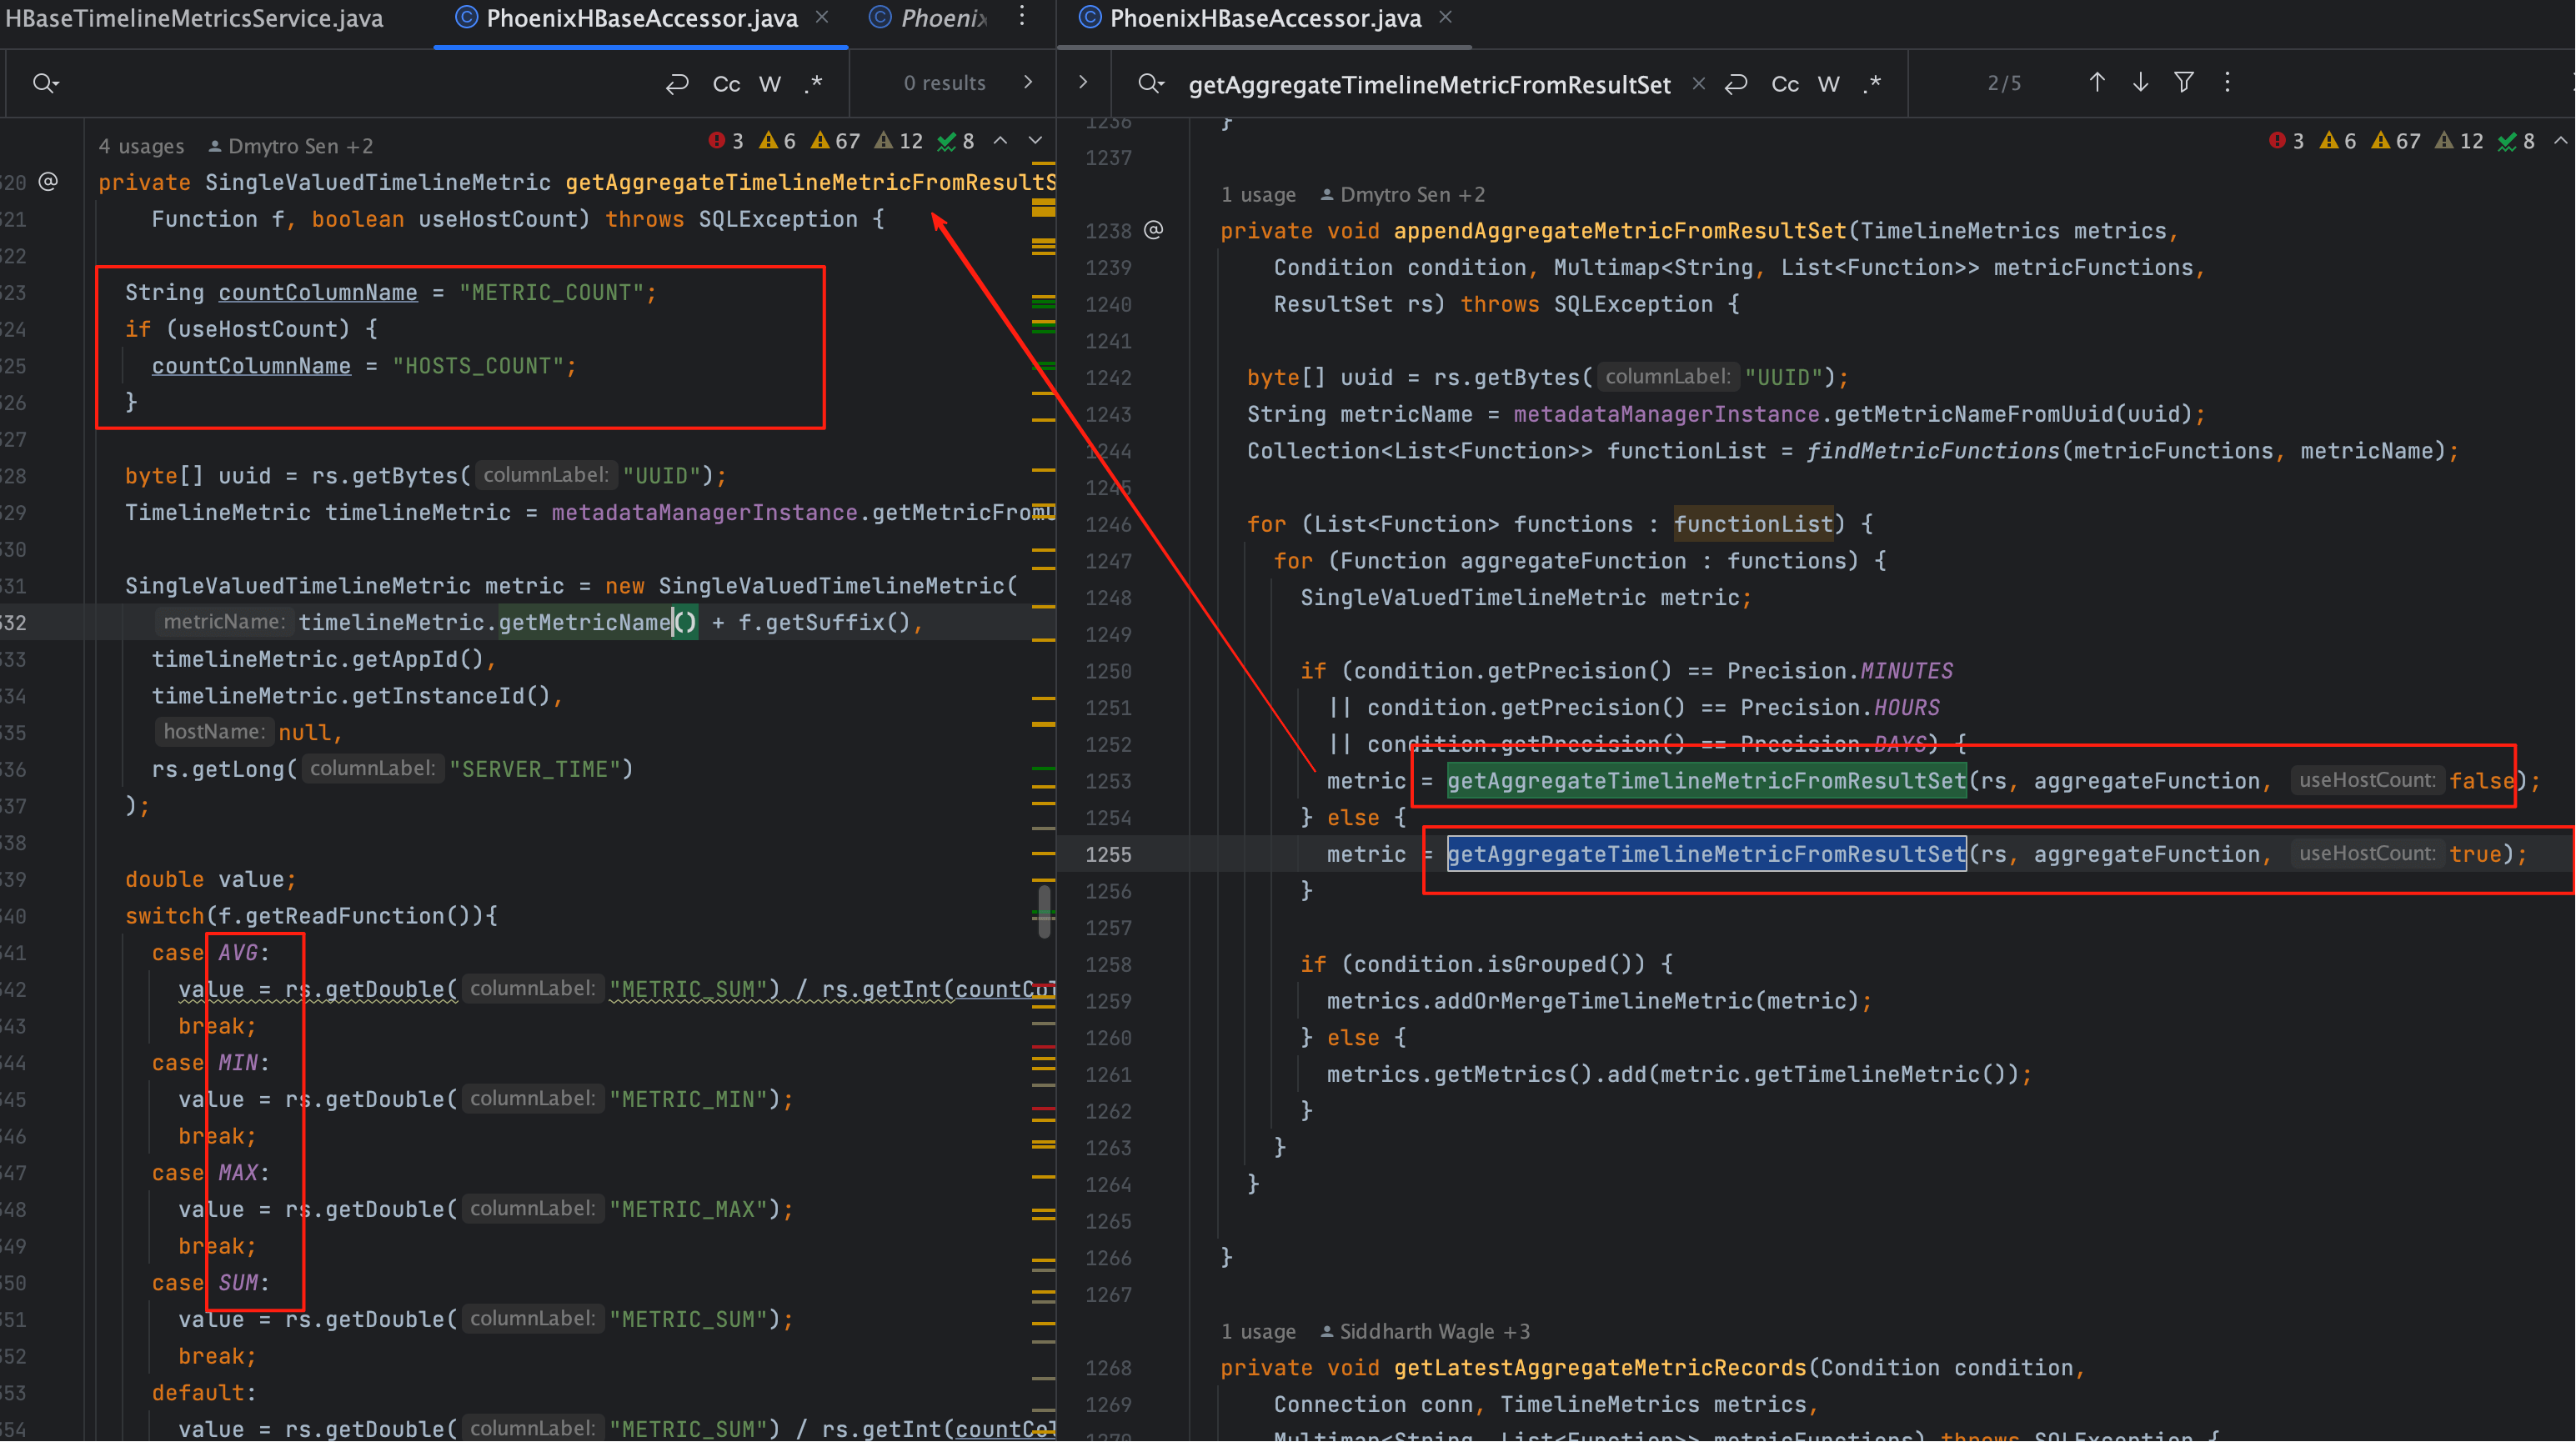This screenshot has height=1442, width=2576.
Task: Click appendAggregateMetricFromResultSet method name
Action: pyautogui.click(x=1619, y=231)
